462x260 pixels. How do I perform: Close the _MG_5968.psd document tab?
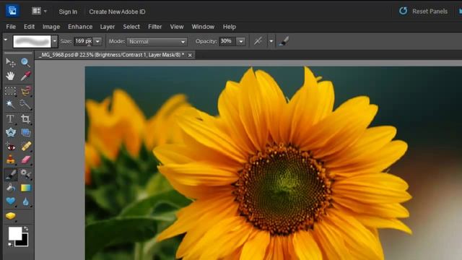[190, 55]
